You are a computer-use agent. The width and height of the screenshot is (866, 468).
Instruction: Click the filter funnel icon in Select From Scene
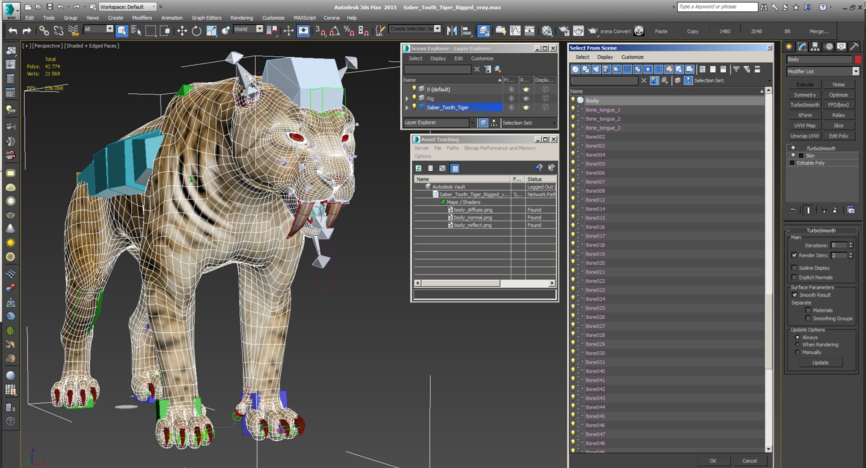point(736,69)
